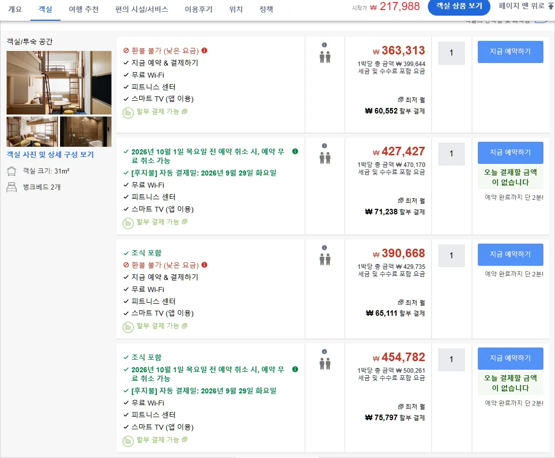Screen dimensions: 555x458
Task: Open main bunk bed room photo
Action: click(59, 82)
